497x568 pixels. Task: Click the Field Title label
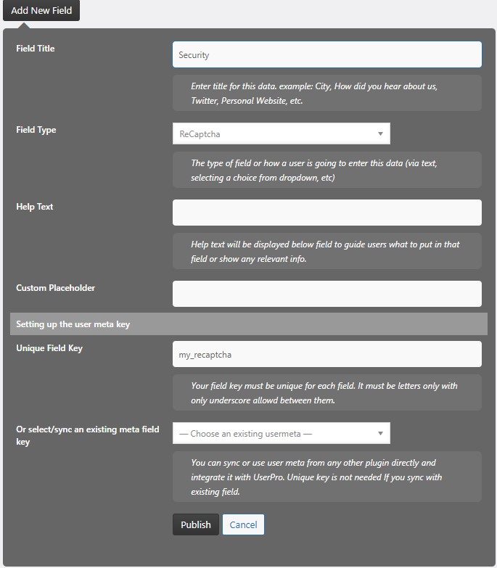point(36,49)
